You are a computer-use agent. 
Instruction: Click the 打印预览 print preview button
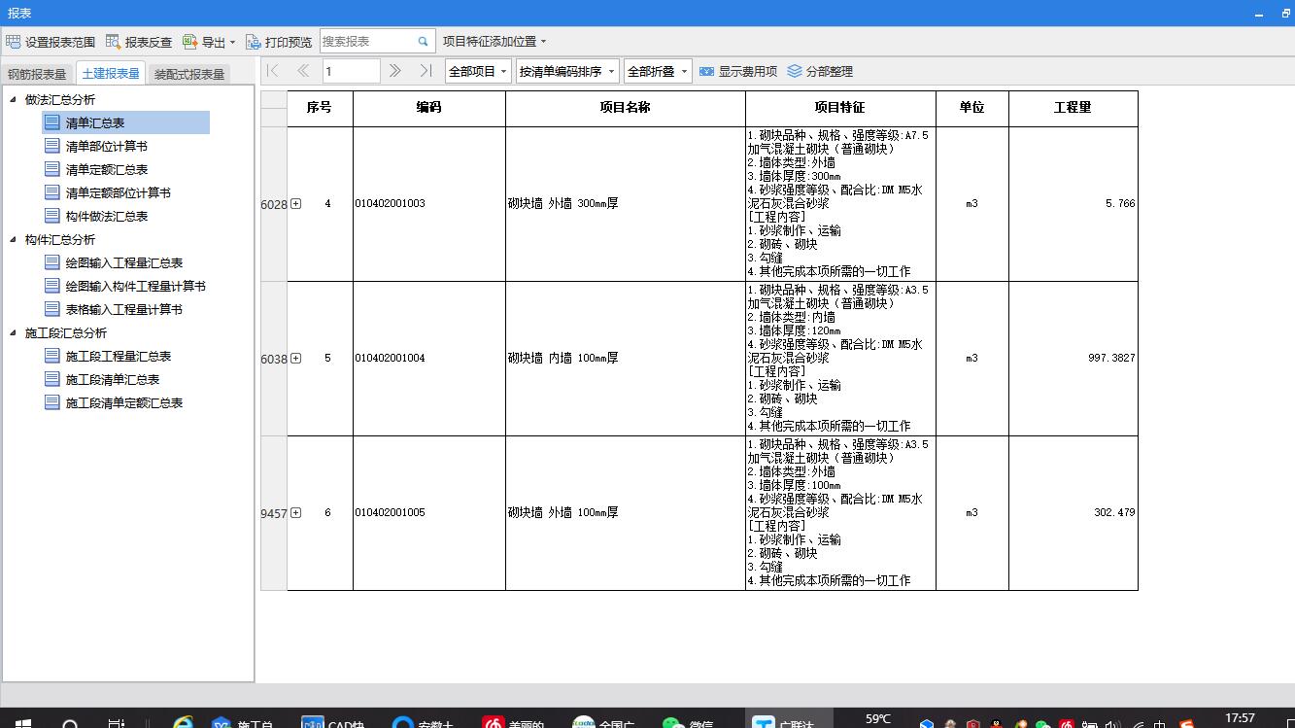[279, 42]
